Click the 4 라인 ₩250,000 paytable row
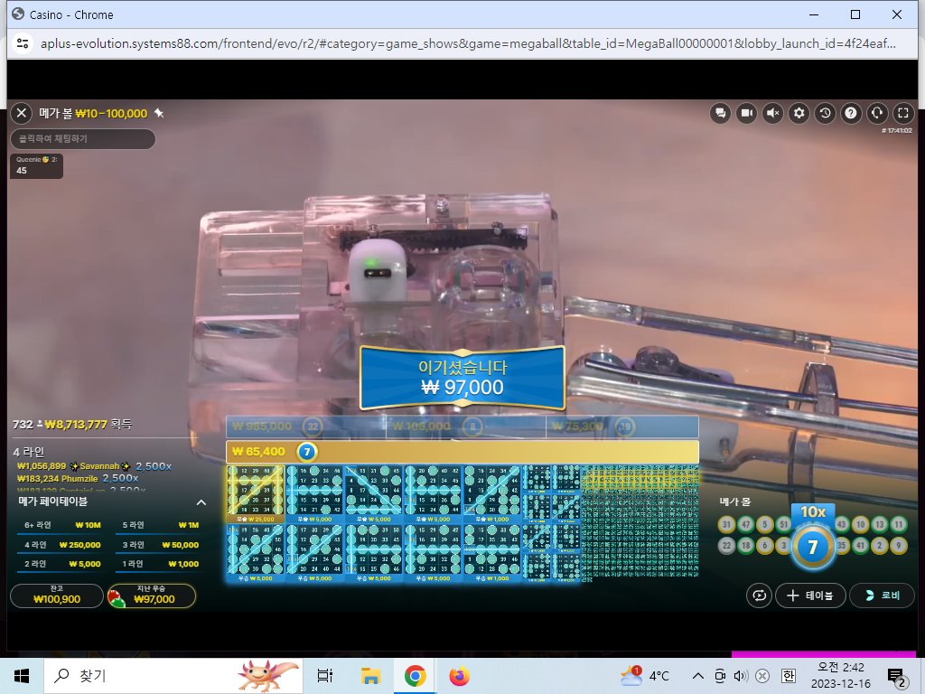This screenshot has height=694, width=925. (x=62, y=545)
